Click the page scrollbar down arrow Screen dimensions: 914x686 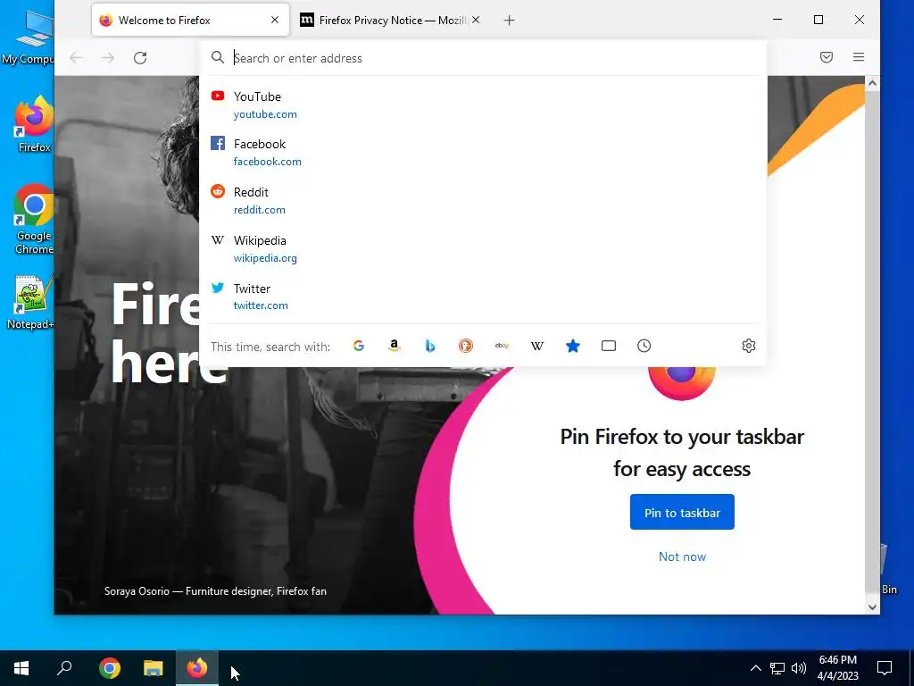(872, 607)
